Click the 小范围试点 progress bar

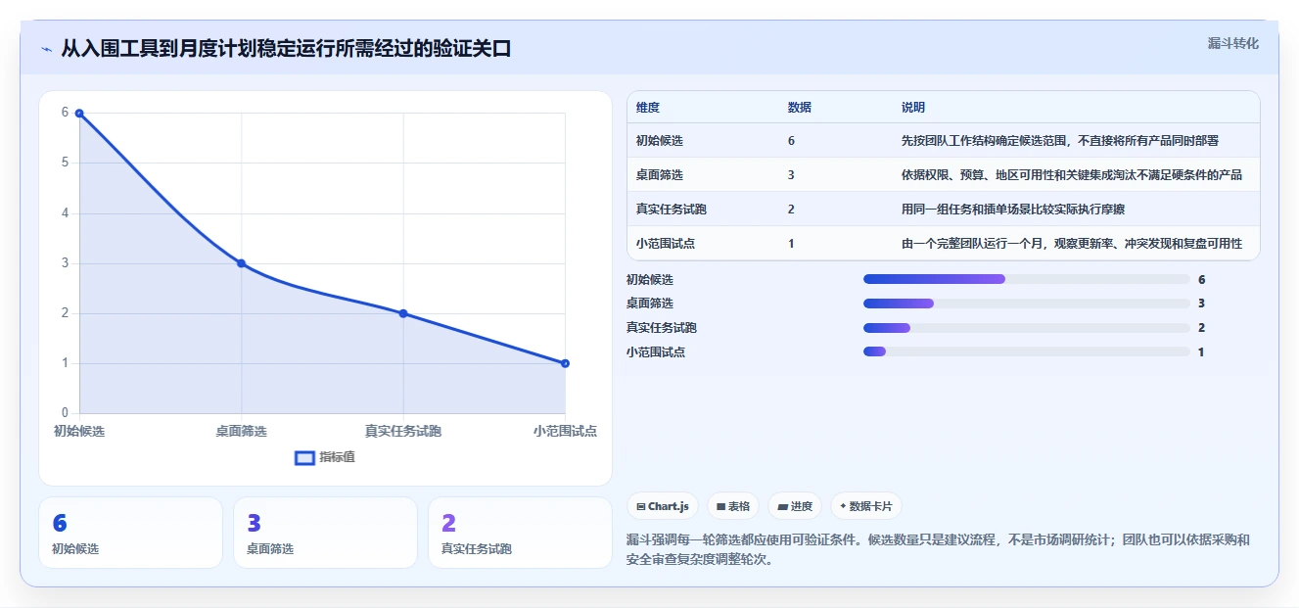[1027, 351]
